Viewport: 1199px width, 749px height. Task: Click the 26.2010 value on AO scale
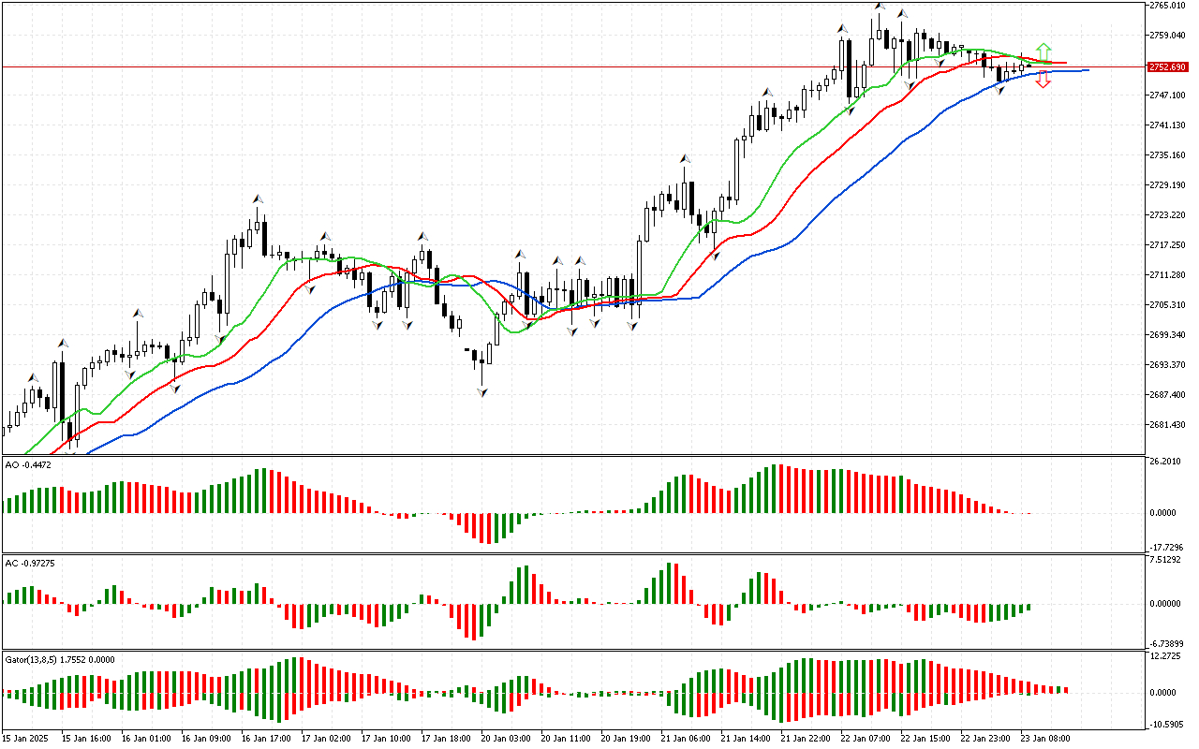pos(1165,462)
